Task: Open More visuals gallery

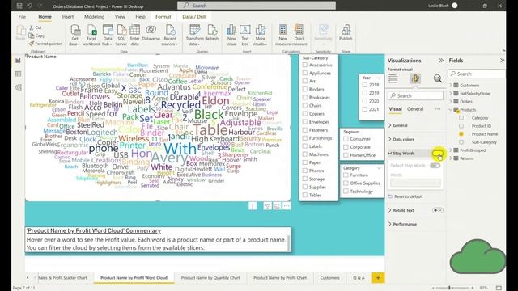Action: coord(260,35)
